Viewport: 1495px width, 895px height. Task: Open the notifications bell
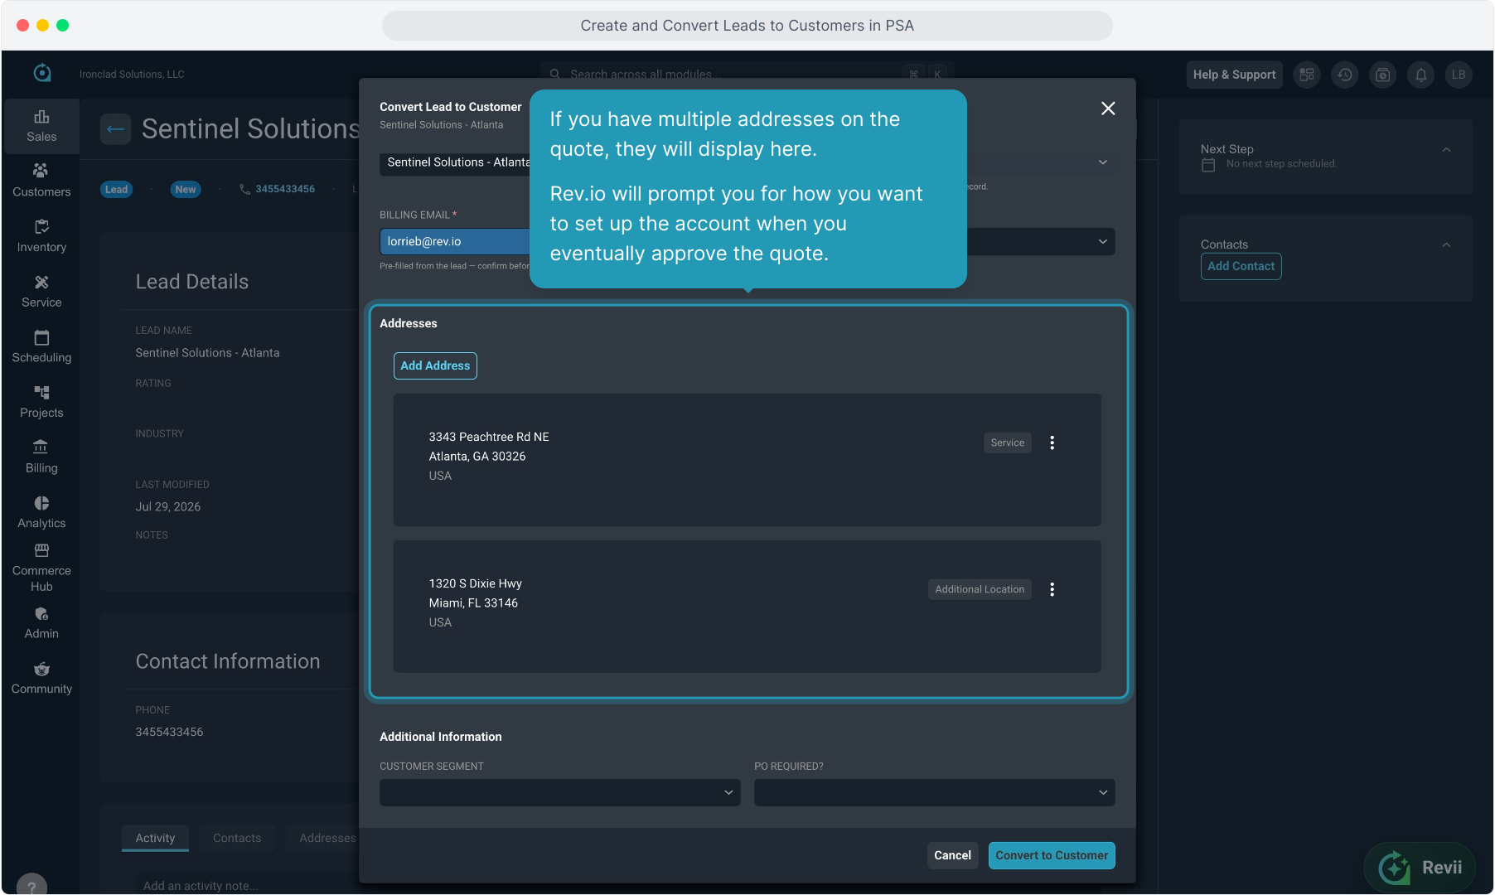coord(1421,75)
